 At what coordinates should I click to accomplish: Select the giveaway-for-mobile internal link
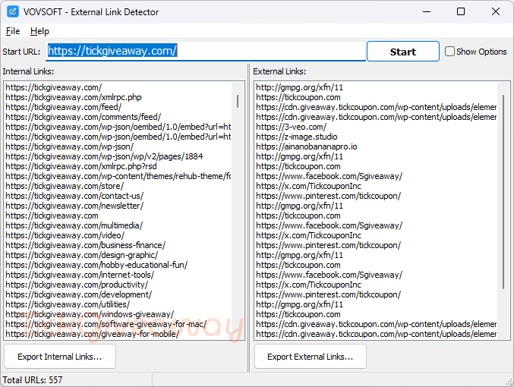click(x=118, y=334)
